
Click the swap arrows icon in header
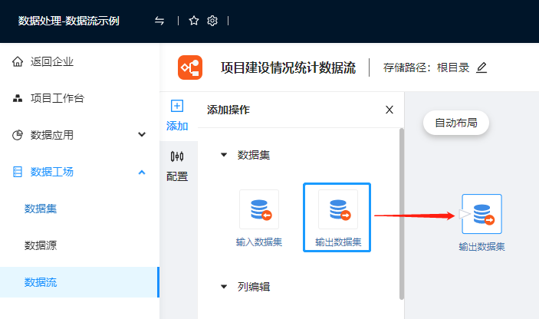tap(159, 21)
